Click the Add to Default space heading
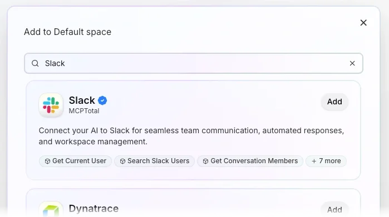 (67, 32)
